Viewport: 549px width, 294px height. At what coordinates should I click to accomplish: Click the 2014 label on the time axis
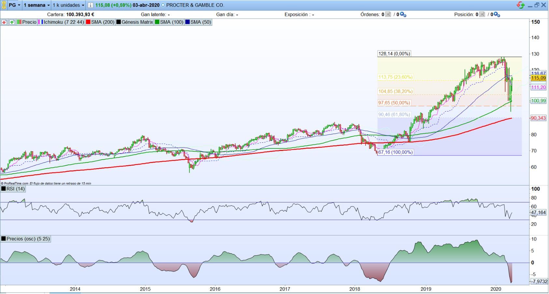(x=75, y=289)
